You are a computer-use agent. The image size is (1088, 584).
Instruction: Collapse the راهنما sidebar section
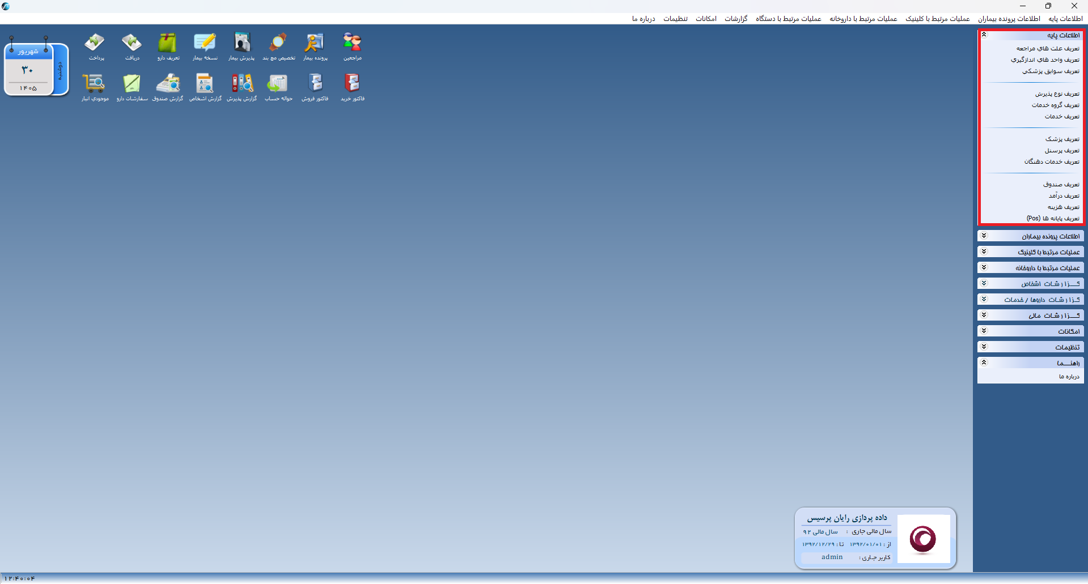[984, 363]
